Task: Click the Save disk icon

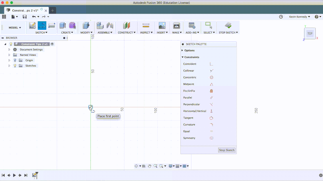Action: pyautogui.click(x=24, y=17)
